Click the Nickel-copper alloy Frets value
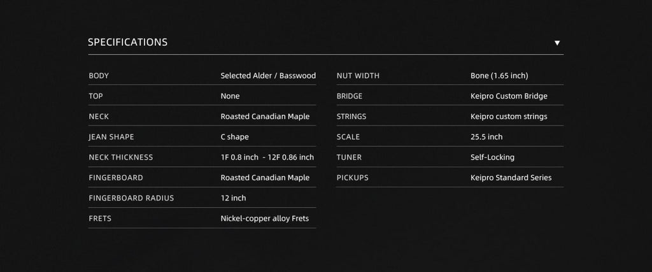 (x=264, y=218)
